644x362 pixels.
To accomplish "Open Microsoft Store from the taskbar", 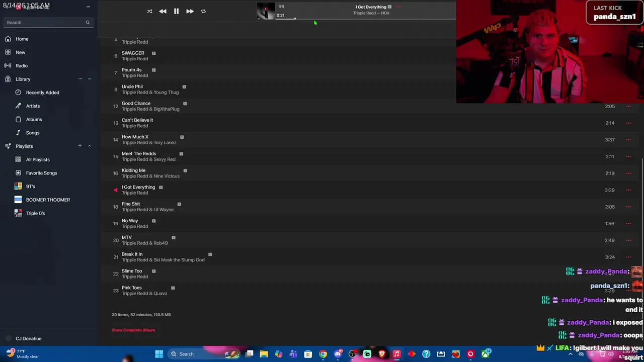I will (308, 354).
